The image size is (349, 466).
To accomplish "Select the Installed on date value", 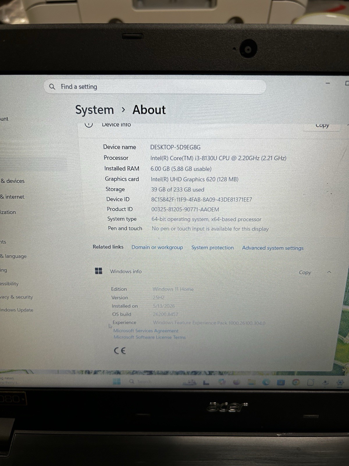I will point(164,306).
